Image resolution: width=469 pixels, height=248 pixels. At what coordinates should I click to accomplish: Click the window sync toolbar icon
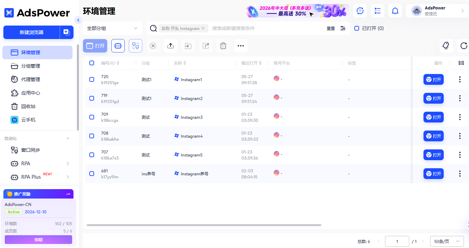coord(136,46)
